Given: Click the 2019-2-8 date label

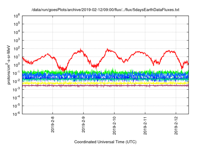Looking at the screenshot, I should 53,124.
